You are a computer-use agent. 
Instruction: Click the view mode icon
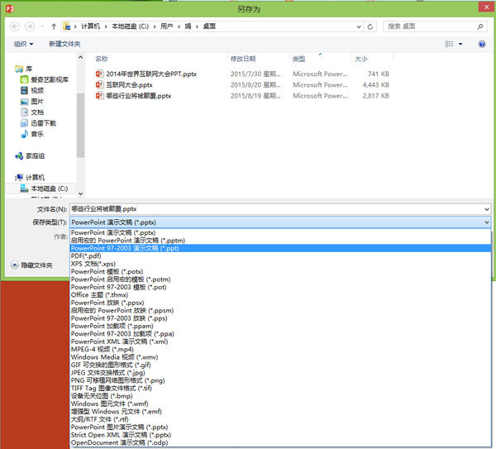click(449, 44)
